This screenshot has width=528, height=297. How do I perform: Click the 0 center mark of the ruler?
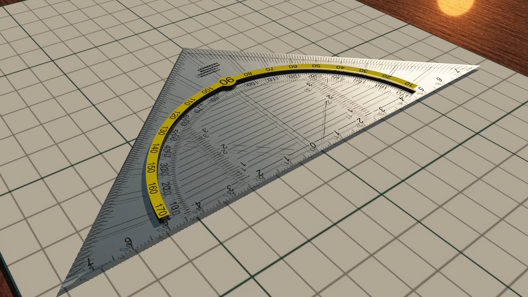click(x=313, y=145)
